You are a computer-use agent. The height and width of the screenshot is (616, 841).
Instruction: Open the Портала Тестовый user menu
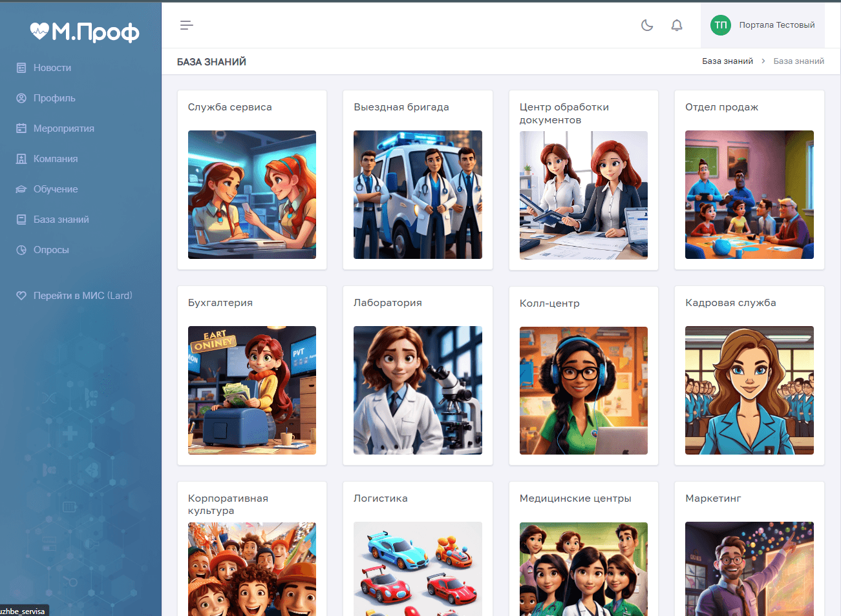(x=776, y=25)
